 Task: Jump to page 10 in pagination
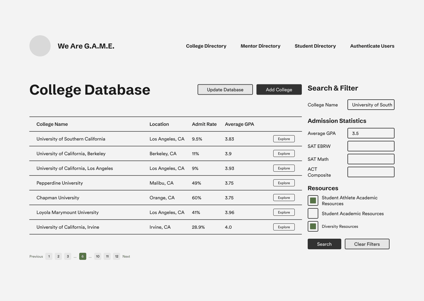point(98,256)
